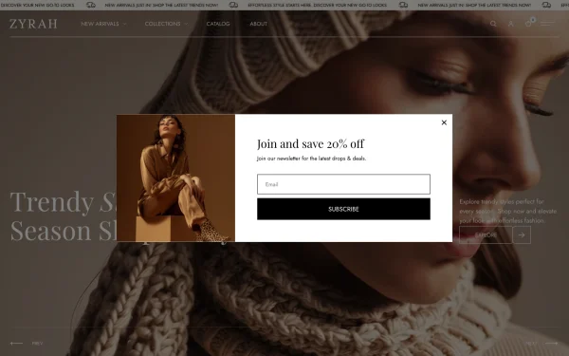Expand the New Arrivals dropdown

tap(103, 24)
